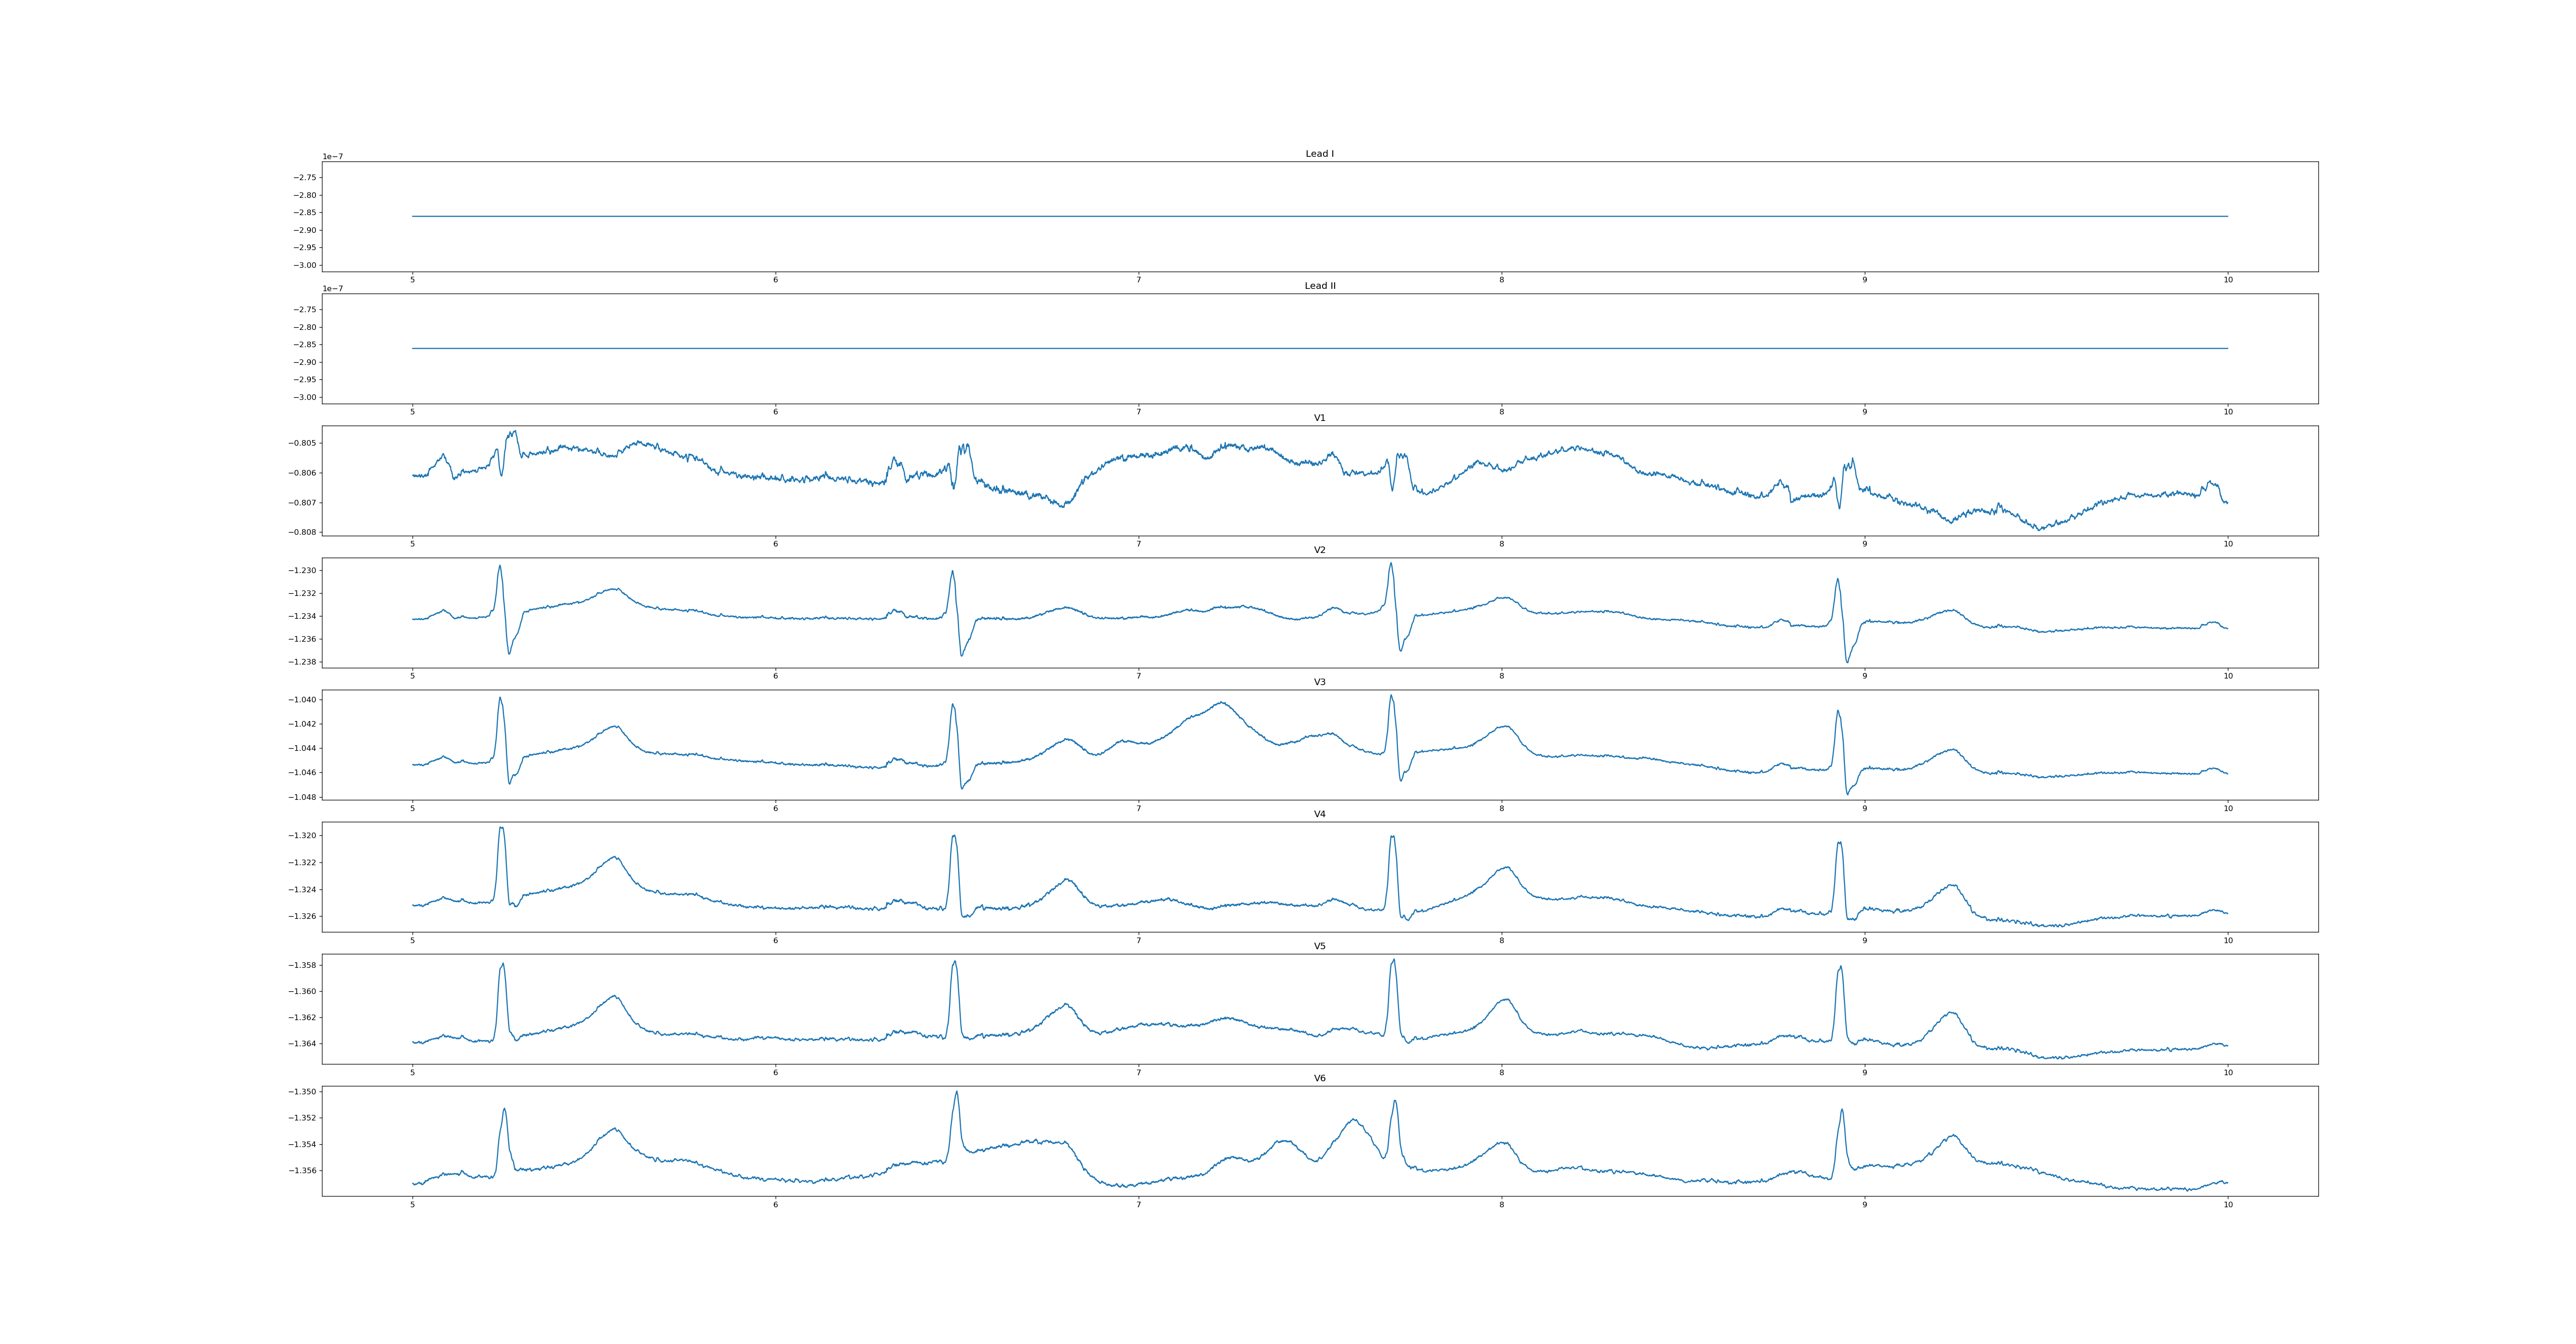
Task: Click the y-axis label -1.238 on V2
Action: pos(303,662)
